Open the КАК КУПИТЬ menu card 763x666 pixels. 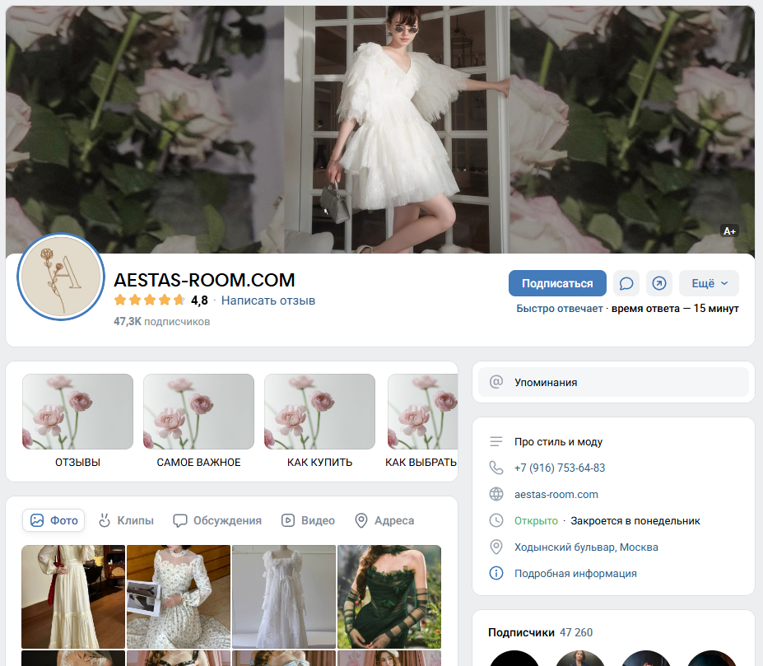(319, 421)
